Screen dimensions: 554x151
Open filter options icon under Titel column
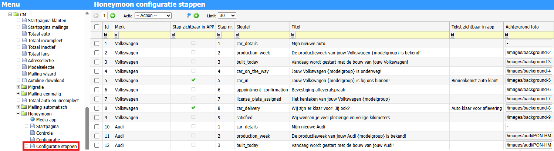[x=294, y=35]
